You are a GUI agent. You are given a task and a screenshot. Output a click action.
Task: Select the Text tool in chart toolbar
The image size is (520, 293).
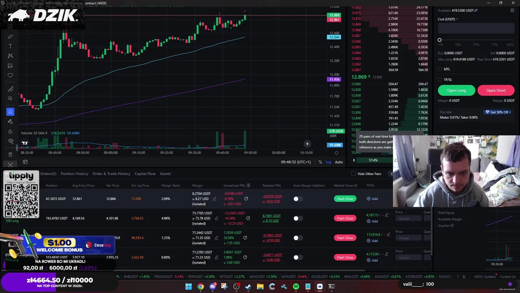pyautogui.click(x=10, y=46)
